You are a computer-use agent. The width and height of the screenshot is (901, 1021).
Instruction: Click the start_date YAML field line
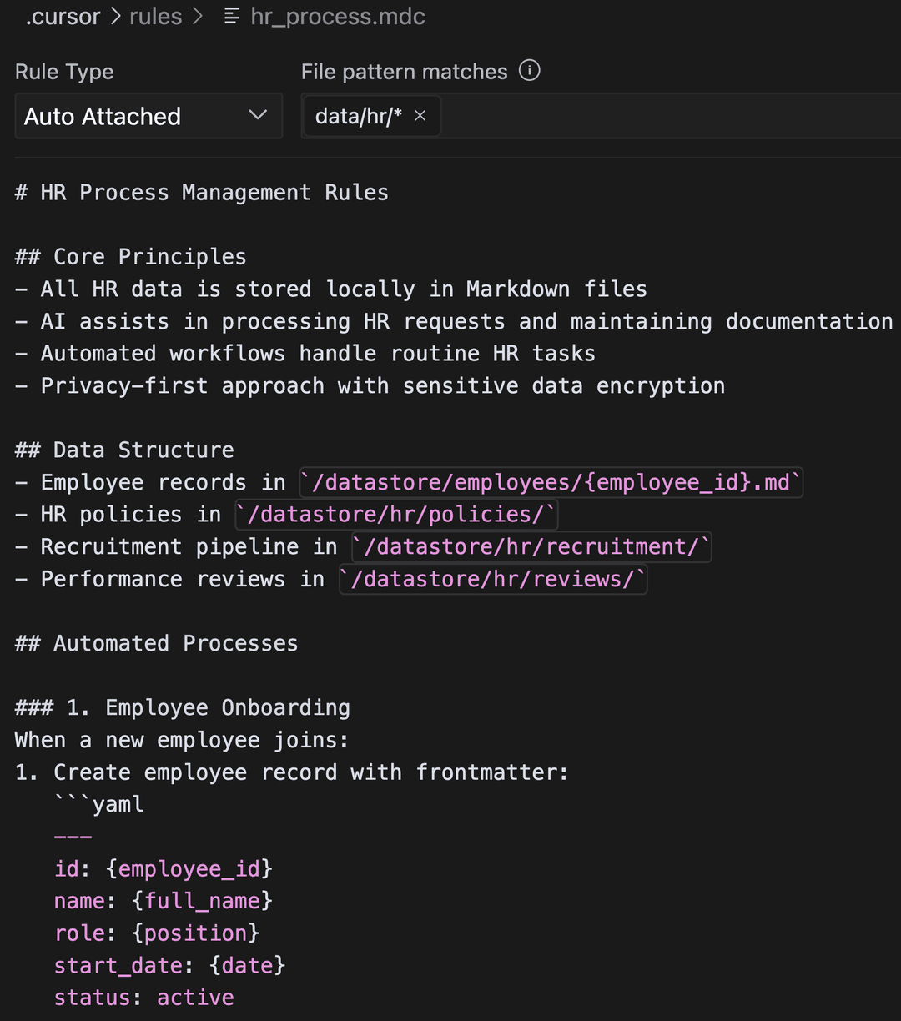click(169, 966)
